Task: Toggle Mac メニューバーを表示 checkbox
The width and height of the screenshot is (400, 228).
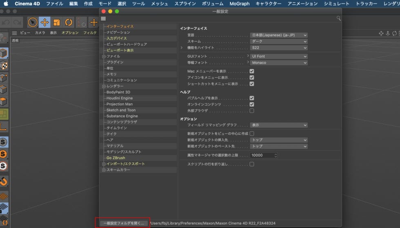Action: (252, 71)
